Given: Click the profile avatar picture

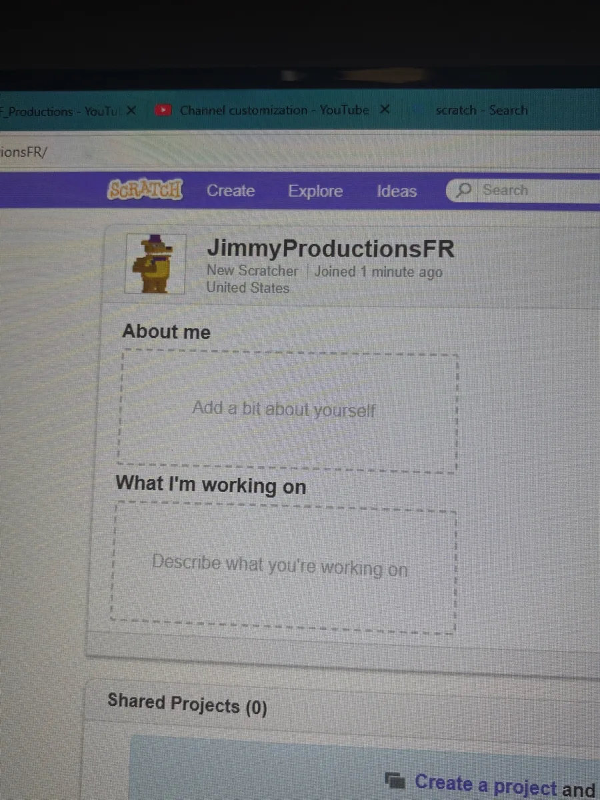Looking at the screenshot, I should (155, 264).
